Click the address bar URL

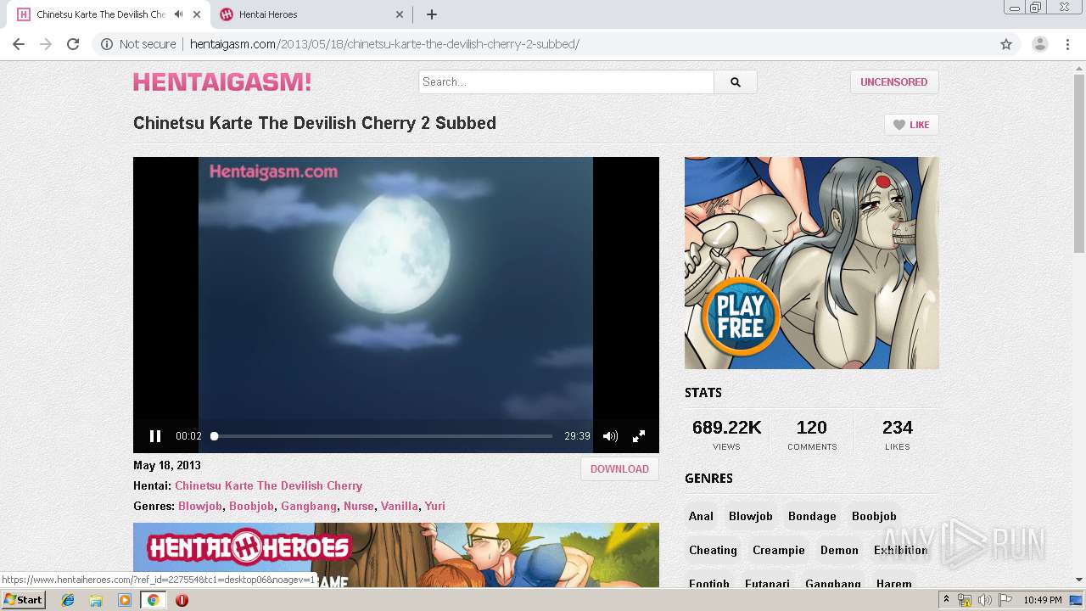384,44
